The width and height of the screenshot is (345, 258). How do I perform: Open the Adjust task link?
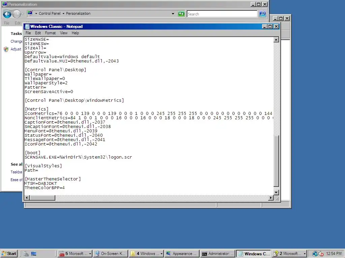tap(16, 49)
